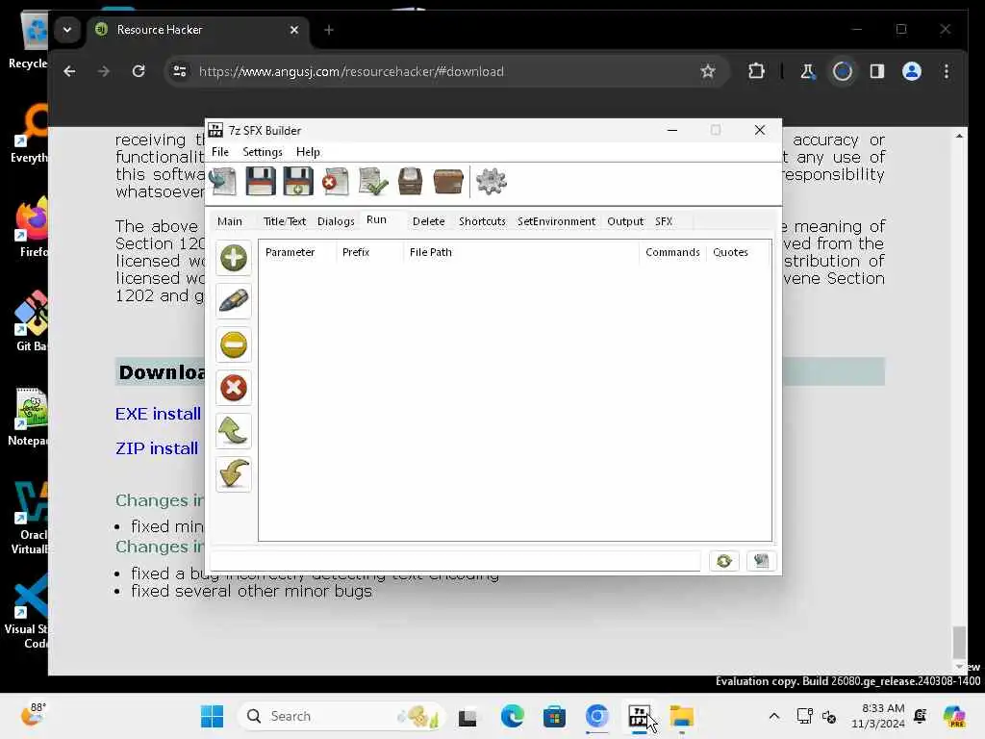Screen dimensions: 985x739
Task: Click the File Path column header
Action: coord(520,252)
